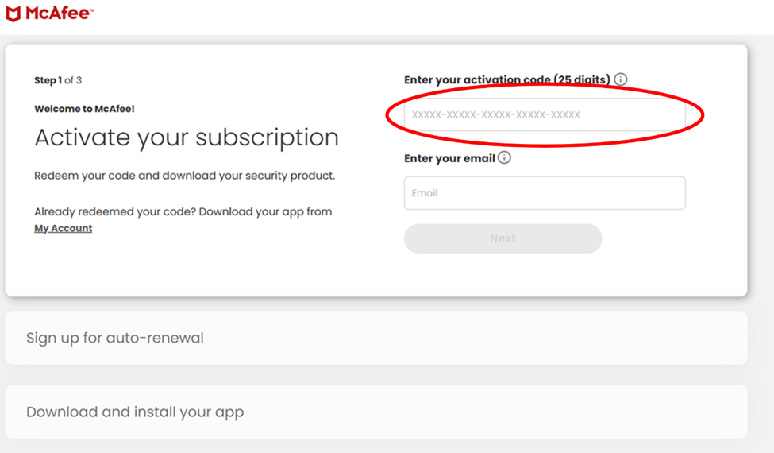Click the Already redeemed your code text
This screenshot has height=453, width=774.
click(x=183, y=212)
